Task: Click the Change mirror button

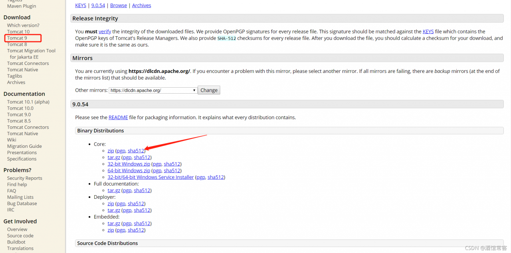Action: [209, 90]
